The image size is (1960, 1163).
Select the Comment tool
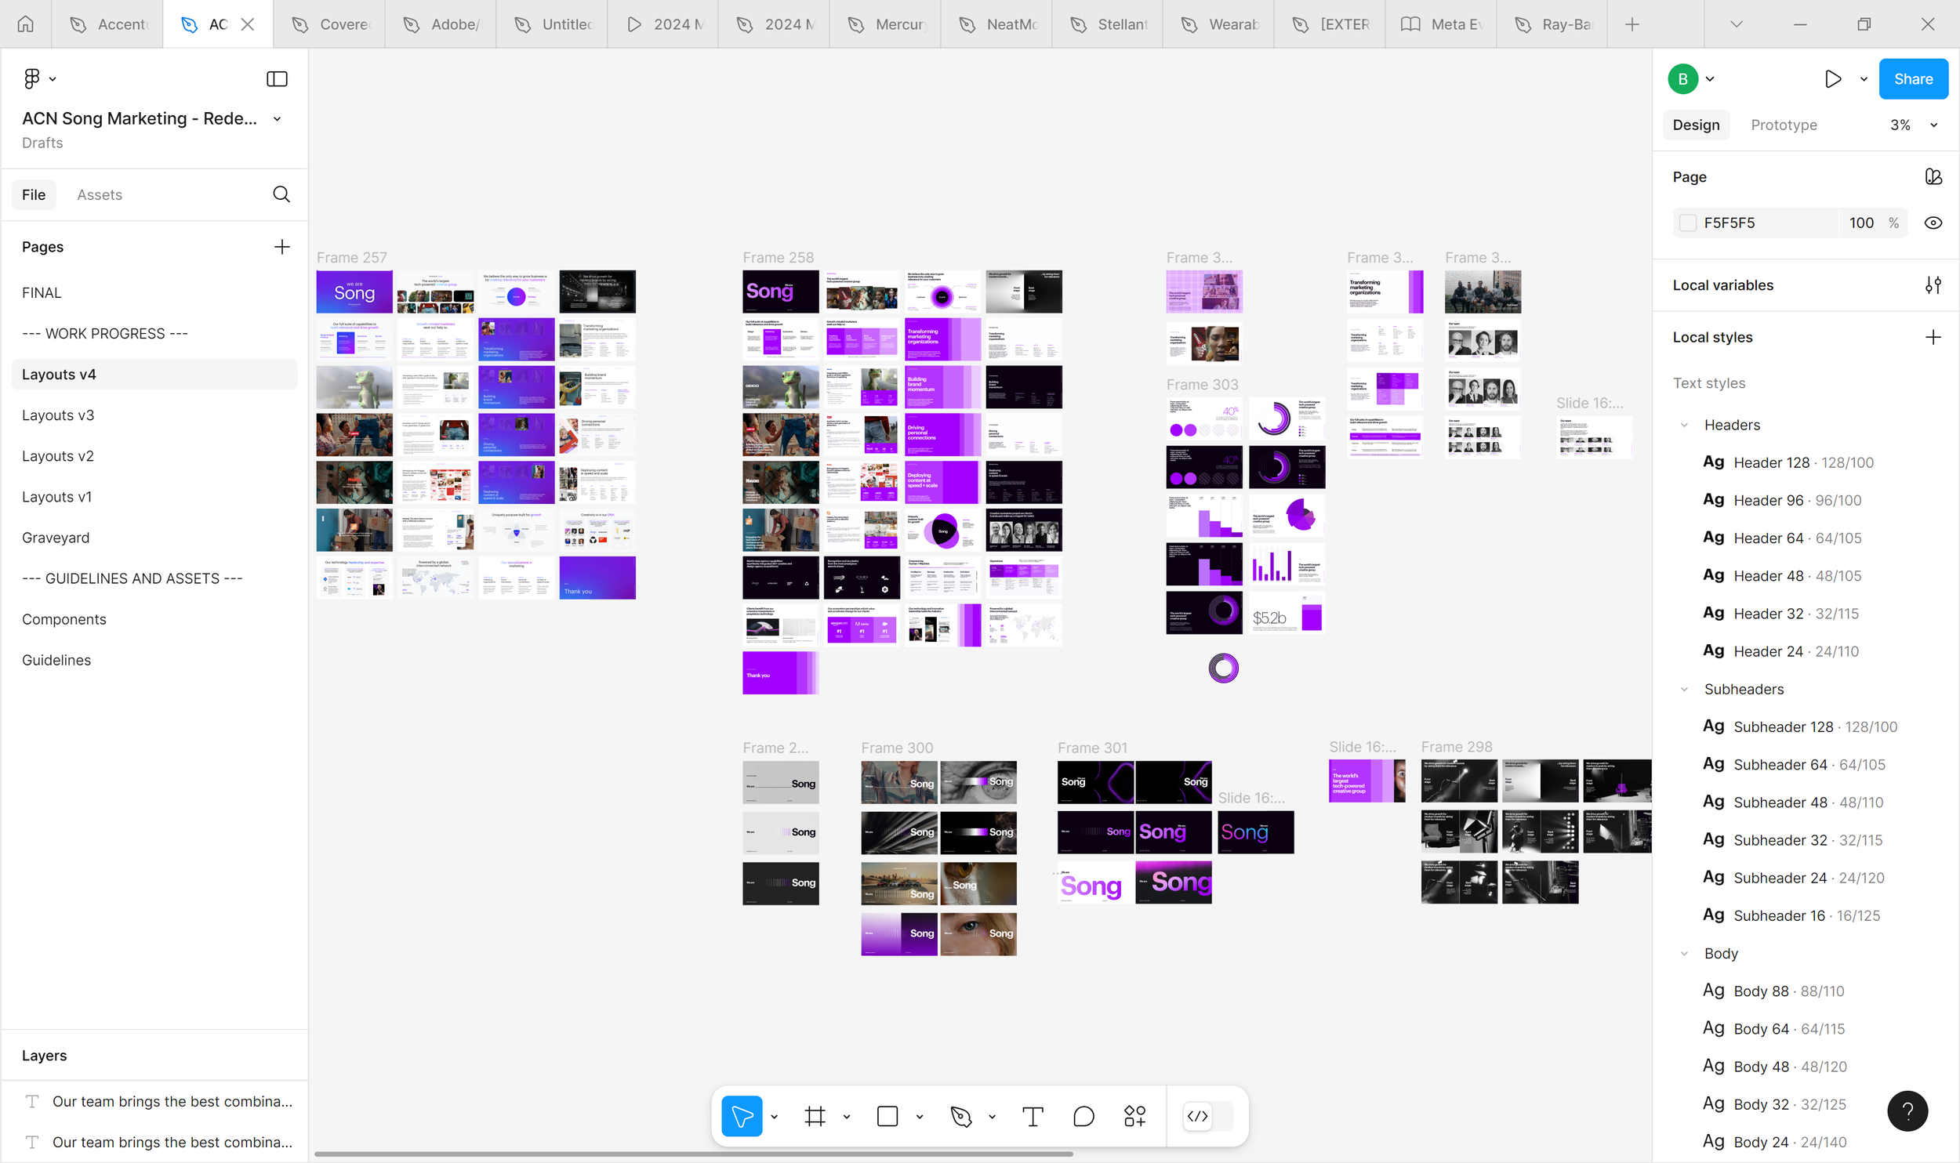click(x=1083, y=1116)
